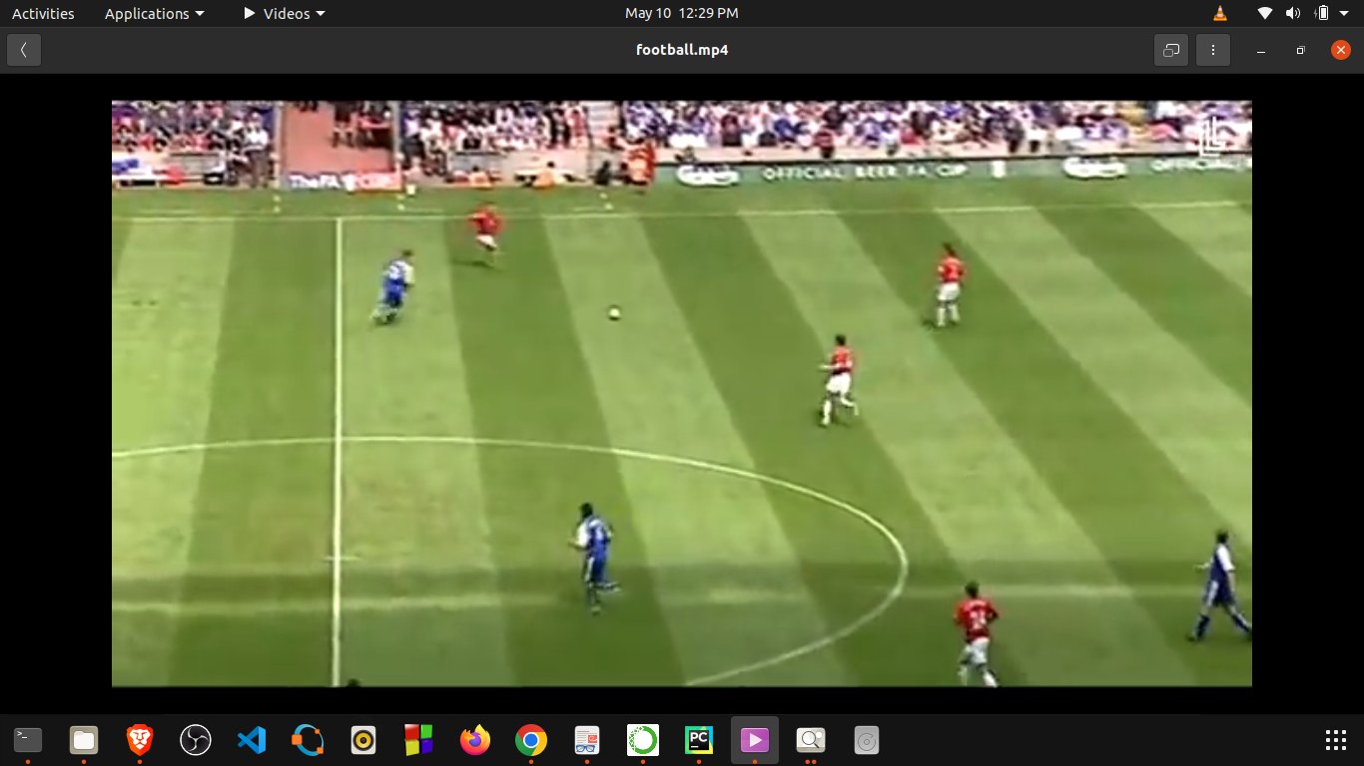Show the applications grid from the dock
Viewport: 1364px width, 766px height.
click(x=1336, y=741)
